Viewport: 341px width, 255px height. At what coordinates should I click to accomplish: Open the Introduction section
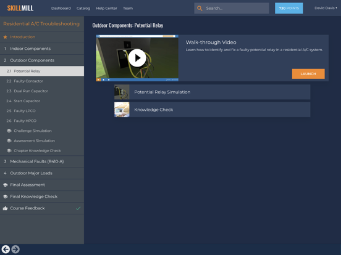[x=42, y=37]
